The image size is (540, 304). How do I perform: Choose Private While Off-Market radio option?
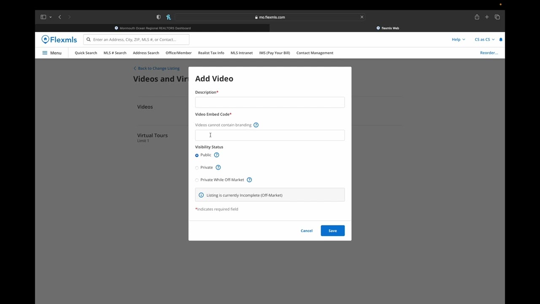tap(197, 180)
